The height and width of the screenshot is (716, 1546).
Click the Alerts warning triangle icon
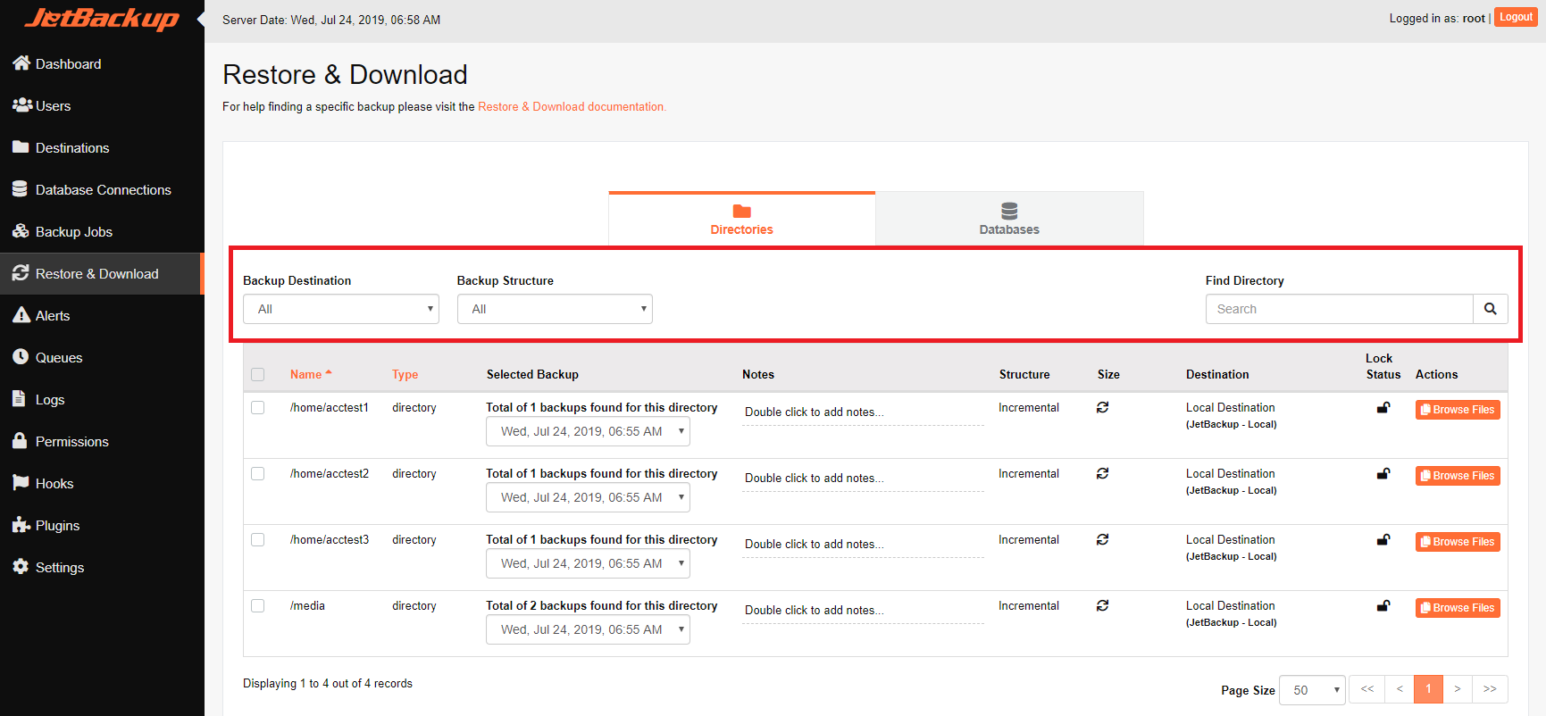pyautogui.click(x=21, y=314)
